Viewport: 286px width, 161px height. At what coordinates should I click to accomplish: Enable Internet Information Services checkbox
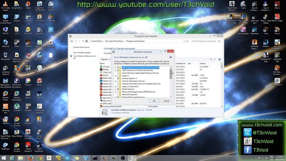[x=118, y=81]
